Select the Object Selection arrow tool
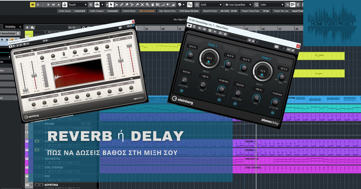Viewport: 361px width, 189px height. click(x=111, y=5)
